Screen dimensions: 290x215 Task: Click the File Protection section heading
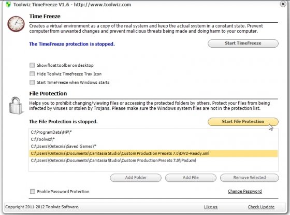(x=48, y=93)
